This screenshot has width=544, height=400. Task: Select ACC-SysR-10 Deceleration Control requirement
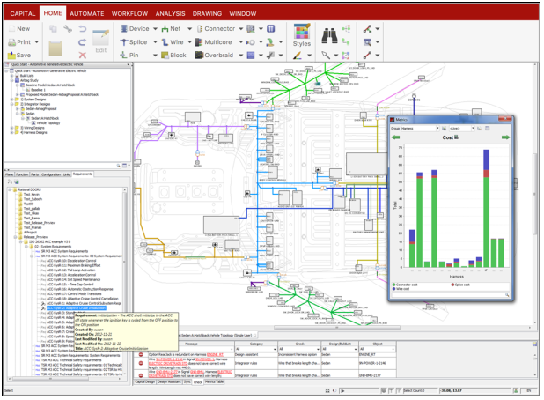point(71,261)
